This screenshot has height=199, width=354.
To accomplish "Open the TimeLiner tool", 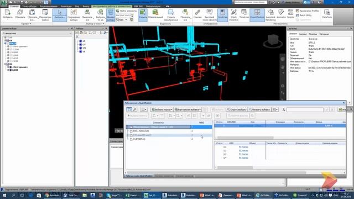I will pos(244,14).
